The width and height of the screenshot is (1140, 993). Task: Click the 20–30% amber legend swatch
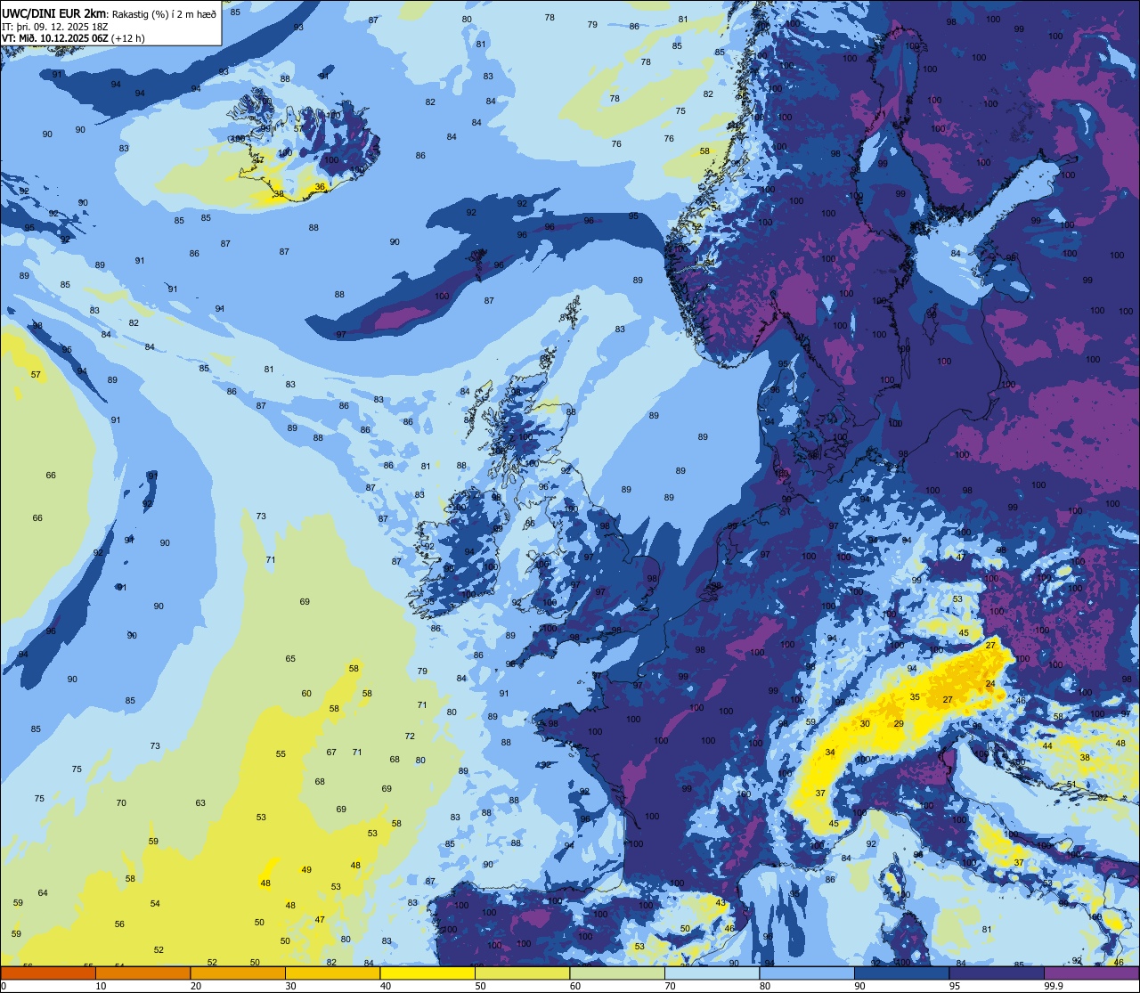(238, 973)
